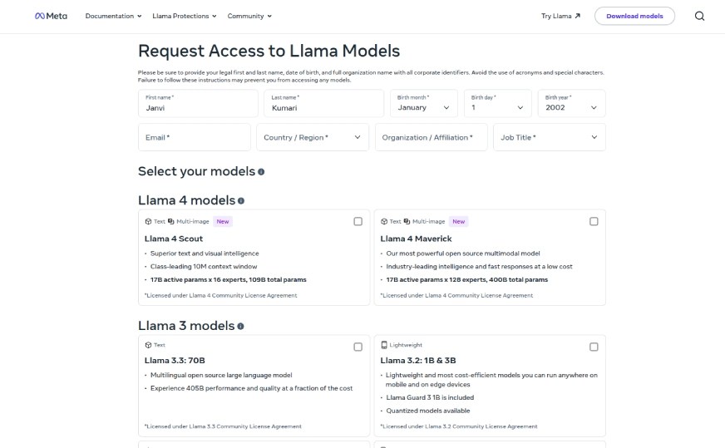725x448 pixels.
Task: Open the Community menu
Action: pos(249,16)
